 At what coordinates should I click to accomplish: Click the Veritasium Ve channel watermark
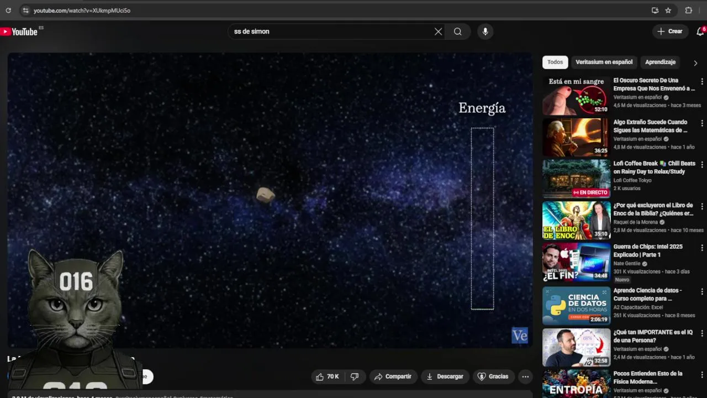click(x=520, y=336)
